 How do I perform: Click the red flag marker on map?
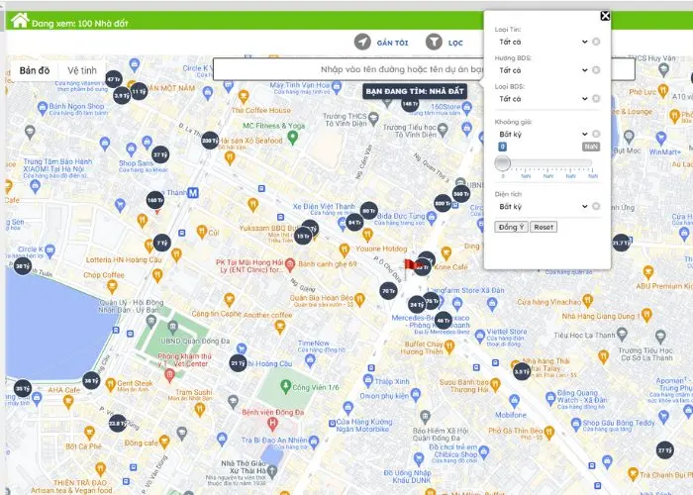pos(413,260)
